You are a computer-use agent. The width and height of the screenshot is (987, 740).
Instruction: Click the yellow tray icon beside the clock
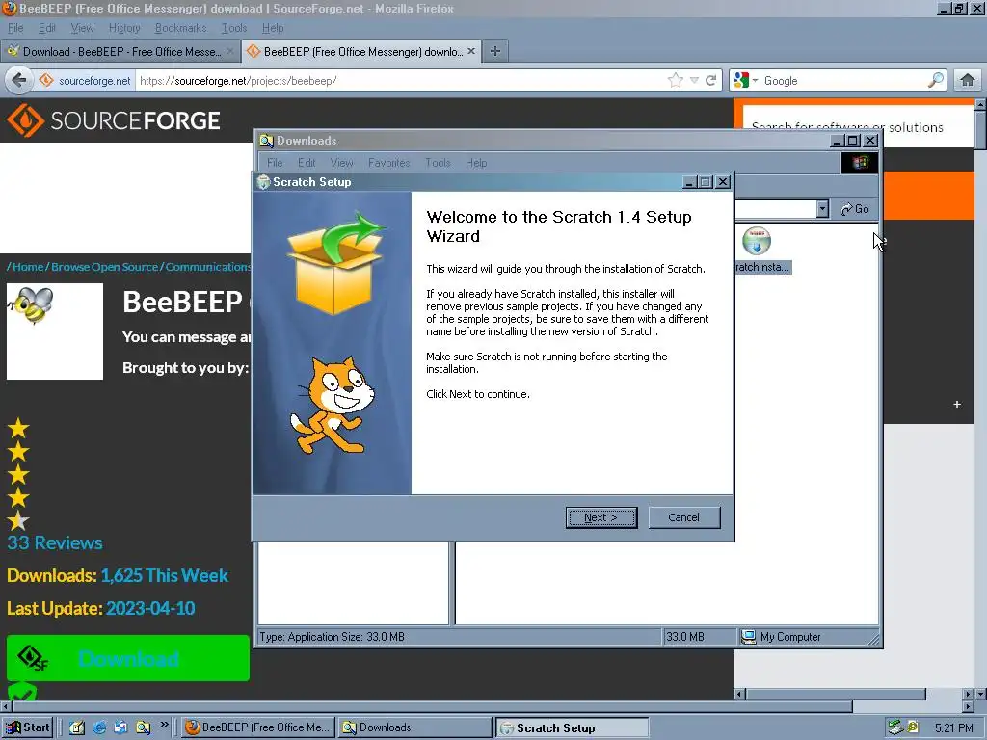[x=912, y=727]
